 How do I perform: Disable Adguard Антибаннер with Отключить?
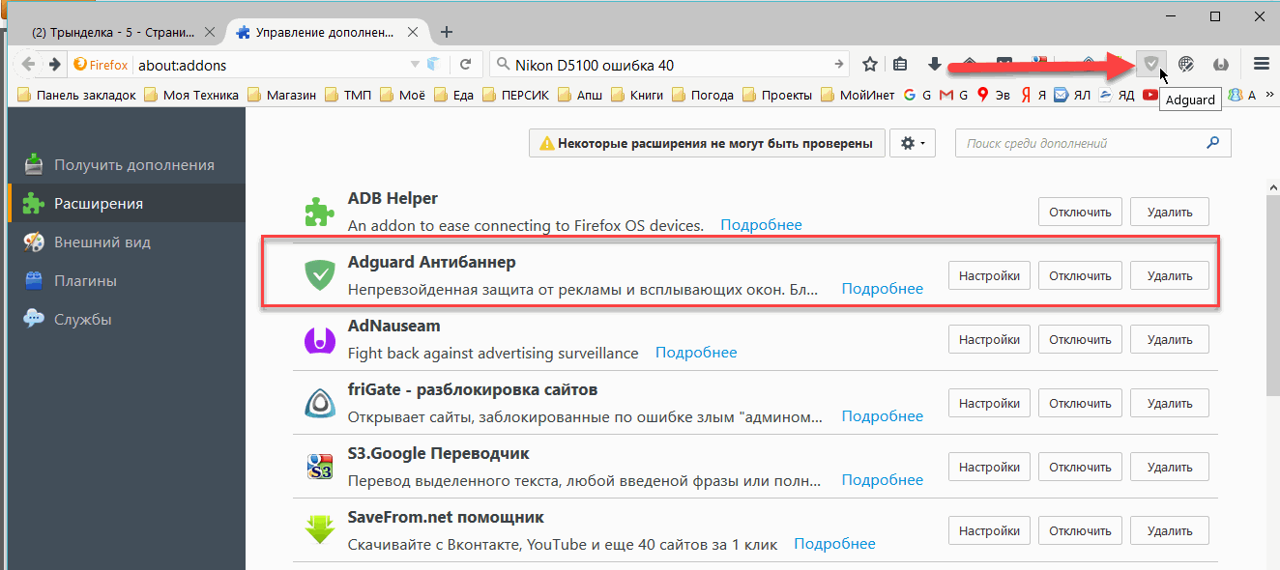coord(1080,275)
